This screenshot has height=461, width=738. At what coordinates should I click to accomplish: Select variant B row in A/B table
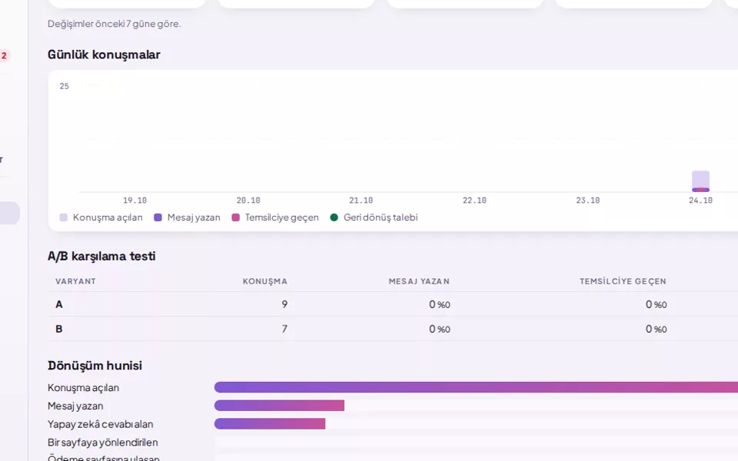tap(393, 329)
